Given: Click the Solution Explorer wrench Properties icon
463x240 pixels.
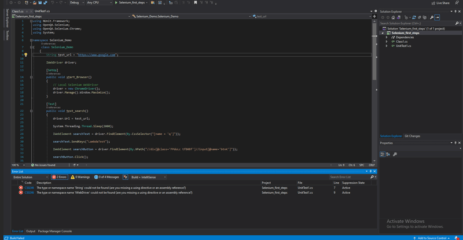Looking at the screenshot, I should [x=432, y=17].
